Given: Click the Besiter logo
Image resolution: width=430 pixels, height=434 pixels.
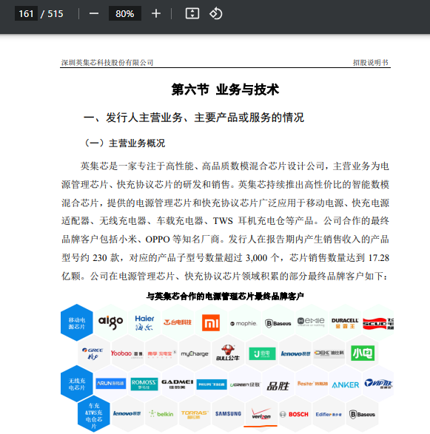Looking at the screenshot, I should [x=312, y=384].
